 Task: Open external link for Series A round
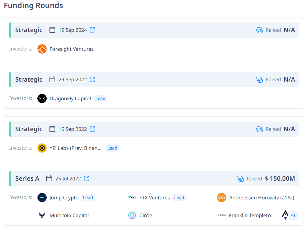(x=87, y=179)
